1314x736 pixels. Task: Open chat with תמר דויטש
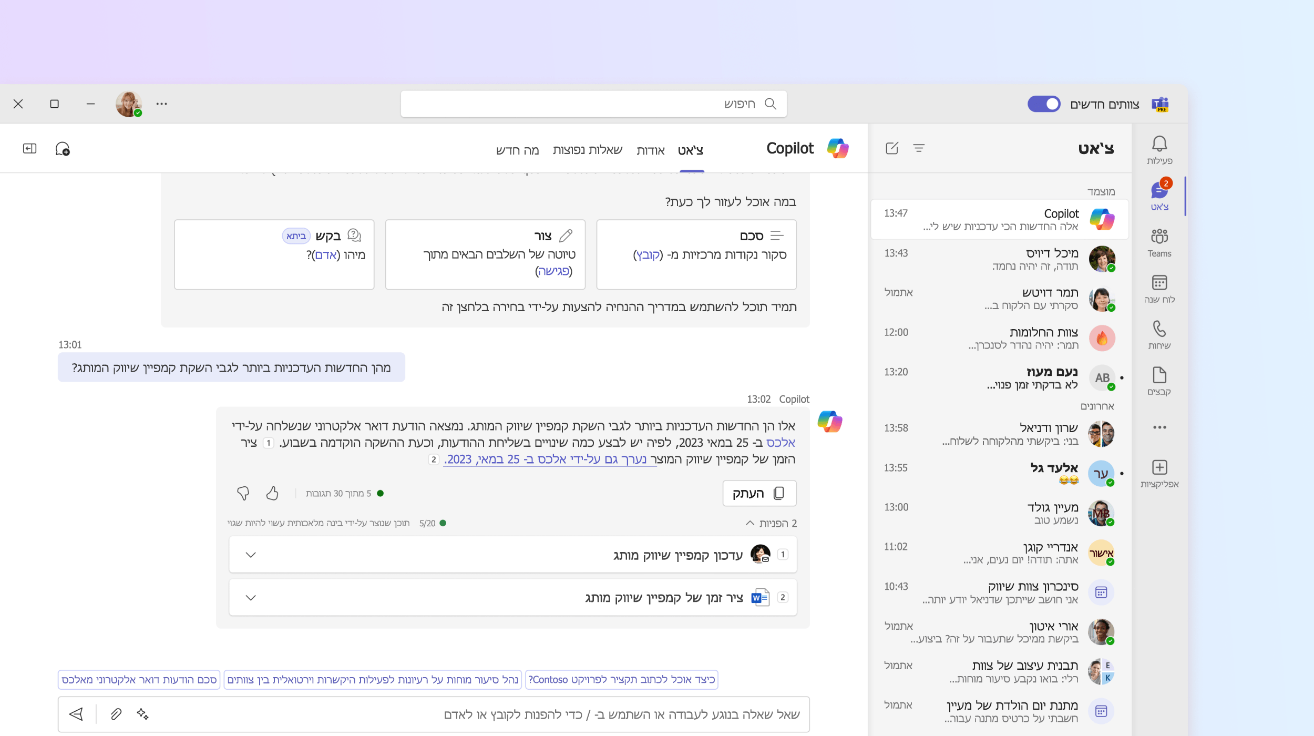(999, 299)
